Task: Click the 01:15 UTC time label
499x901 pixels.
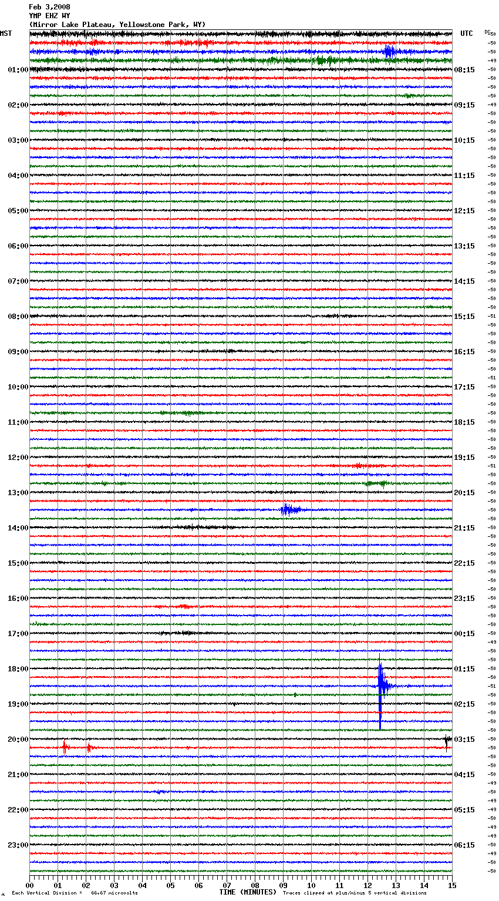Action: 464,669
